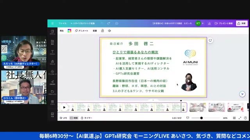
Task: Open the プロジェクト folder panel in the sidebar
Action: [x=52, y=93]
